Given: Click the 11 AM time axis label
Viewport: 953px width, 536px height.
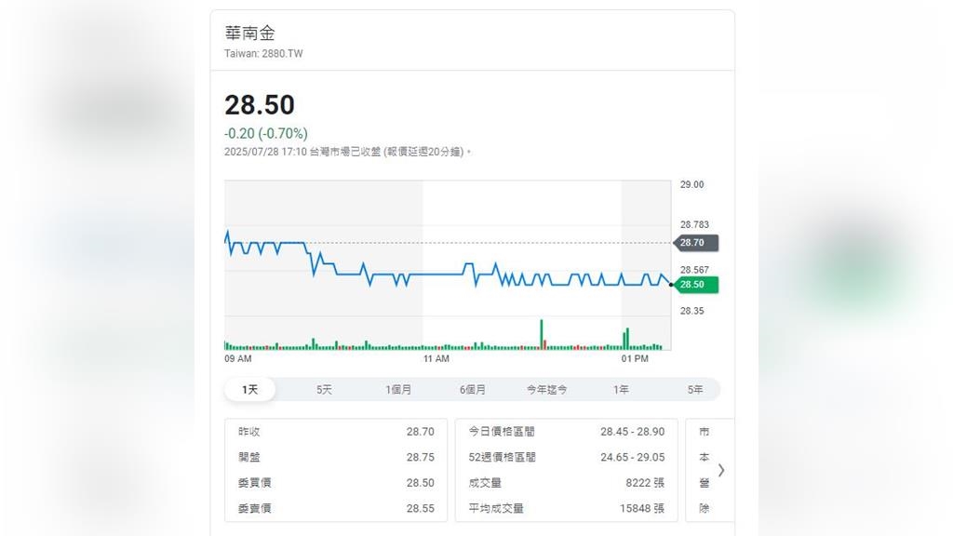Looking at the screenshot, I should [436, 358].
